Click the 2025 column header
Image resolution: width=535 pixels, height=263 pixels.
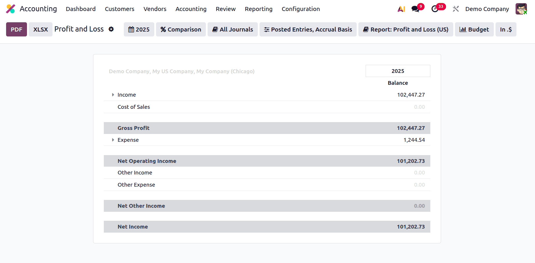(398, 71)
